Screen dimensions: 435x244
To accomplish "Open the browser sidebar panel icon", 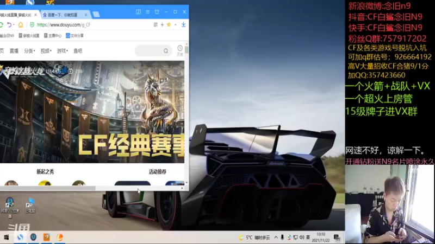I will tap(138, 12).
